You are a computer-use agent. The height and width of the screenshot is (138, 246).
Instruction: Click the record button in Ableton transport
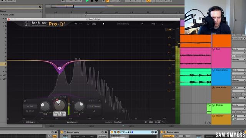tap(96, 1)
